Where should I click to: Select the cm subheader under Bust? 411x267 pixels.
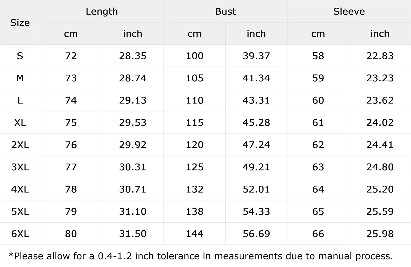[194, 34]
